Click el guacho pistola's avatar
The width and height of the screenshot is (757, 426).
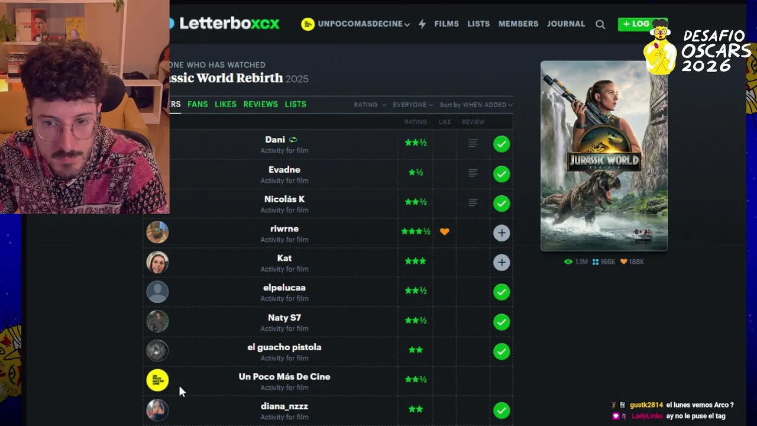pyautogui.click(x=157, y=351)
